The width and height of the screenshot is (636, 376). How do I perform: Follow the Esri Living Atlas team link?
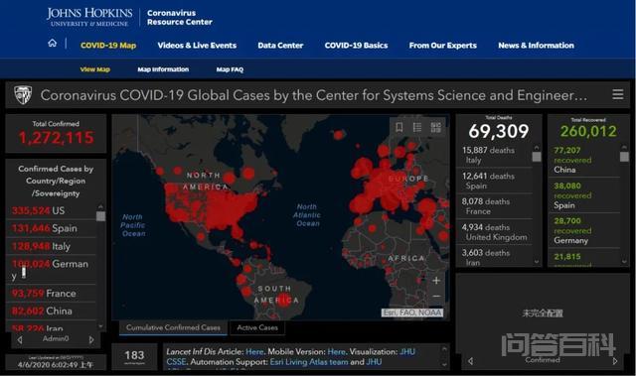(309, 362)
